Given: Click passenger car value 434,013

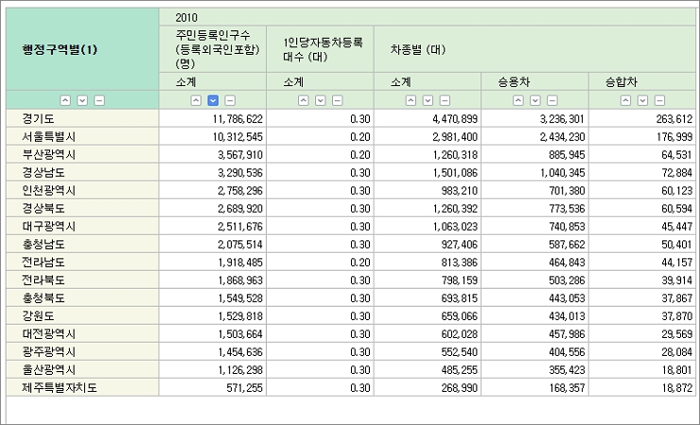Looking at the screenshot, I should tap(567, 316).
